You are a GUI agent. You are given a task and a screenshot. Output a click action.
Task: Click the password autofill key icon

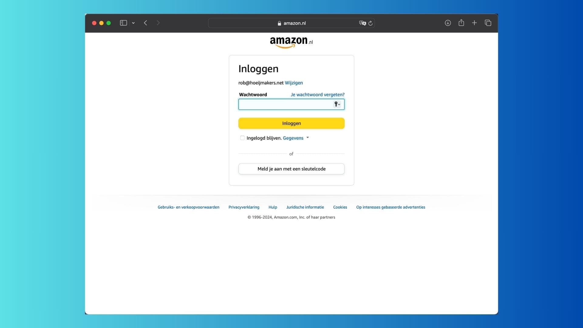point(336,104)
